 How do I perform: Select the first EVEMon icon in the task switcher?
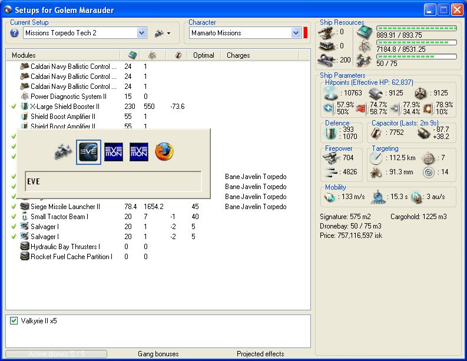[x=114, y=152]
